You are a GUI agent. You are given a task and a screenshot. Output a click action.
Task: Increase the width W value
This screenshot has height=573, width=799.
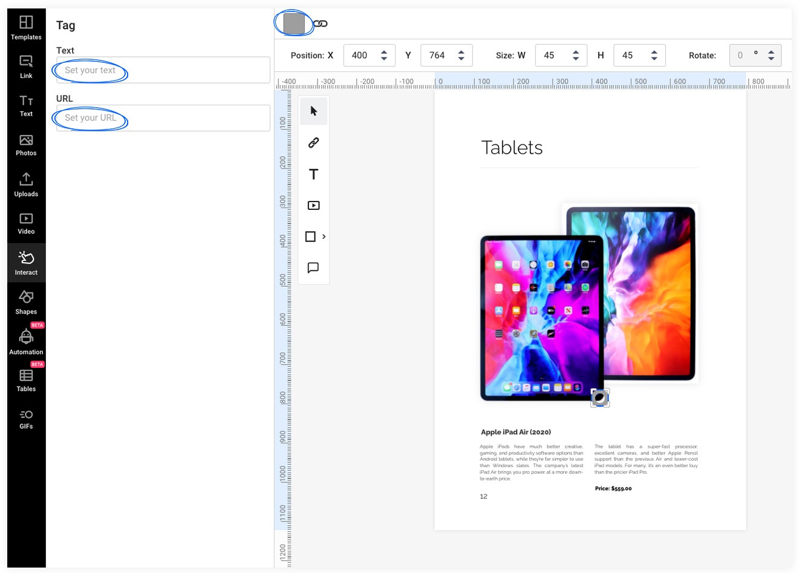coord(576,52)
